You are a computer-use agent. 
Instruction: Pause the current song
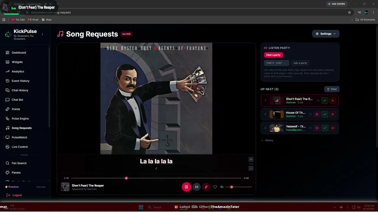186,187
